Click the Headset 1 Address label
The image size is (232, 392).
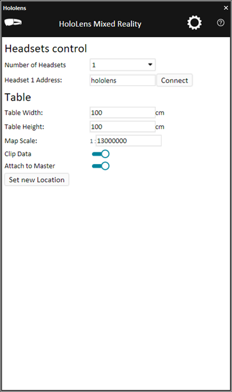tap(33, 80)
